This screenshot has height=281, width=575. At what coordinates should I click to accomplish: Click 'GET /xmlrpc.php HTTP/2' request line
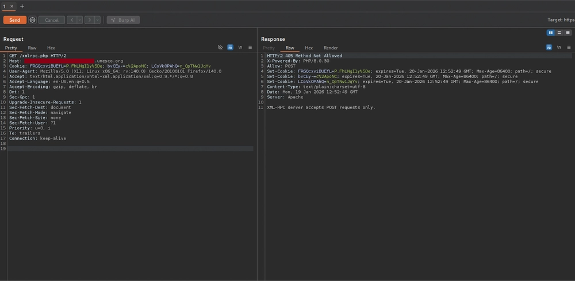tap(38, 56)
